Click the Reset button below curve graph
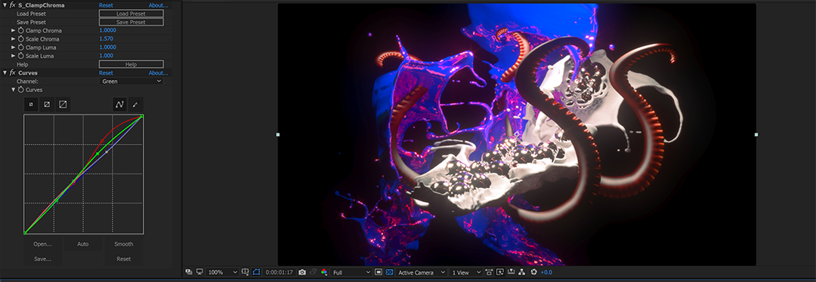816x282 pixels. 124,259
